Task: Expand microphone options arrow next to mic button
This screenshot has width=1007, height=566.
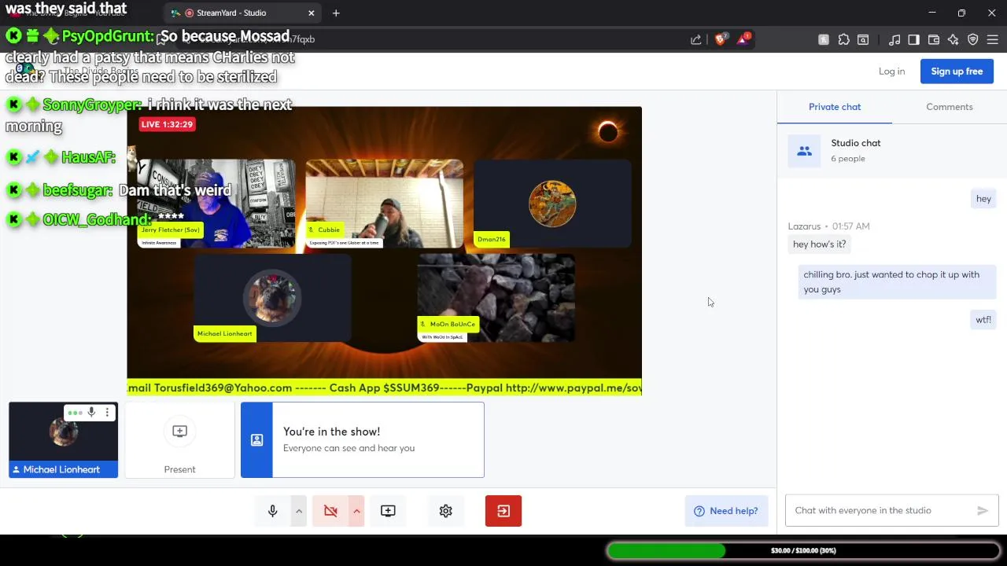Action: coord(299,511)
